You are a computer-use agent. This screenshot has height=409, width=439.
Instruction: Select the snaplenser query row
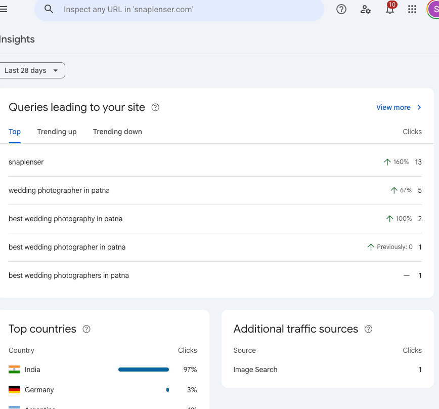click(215, 162)
